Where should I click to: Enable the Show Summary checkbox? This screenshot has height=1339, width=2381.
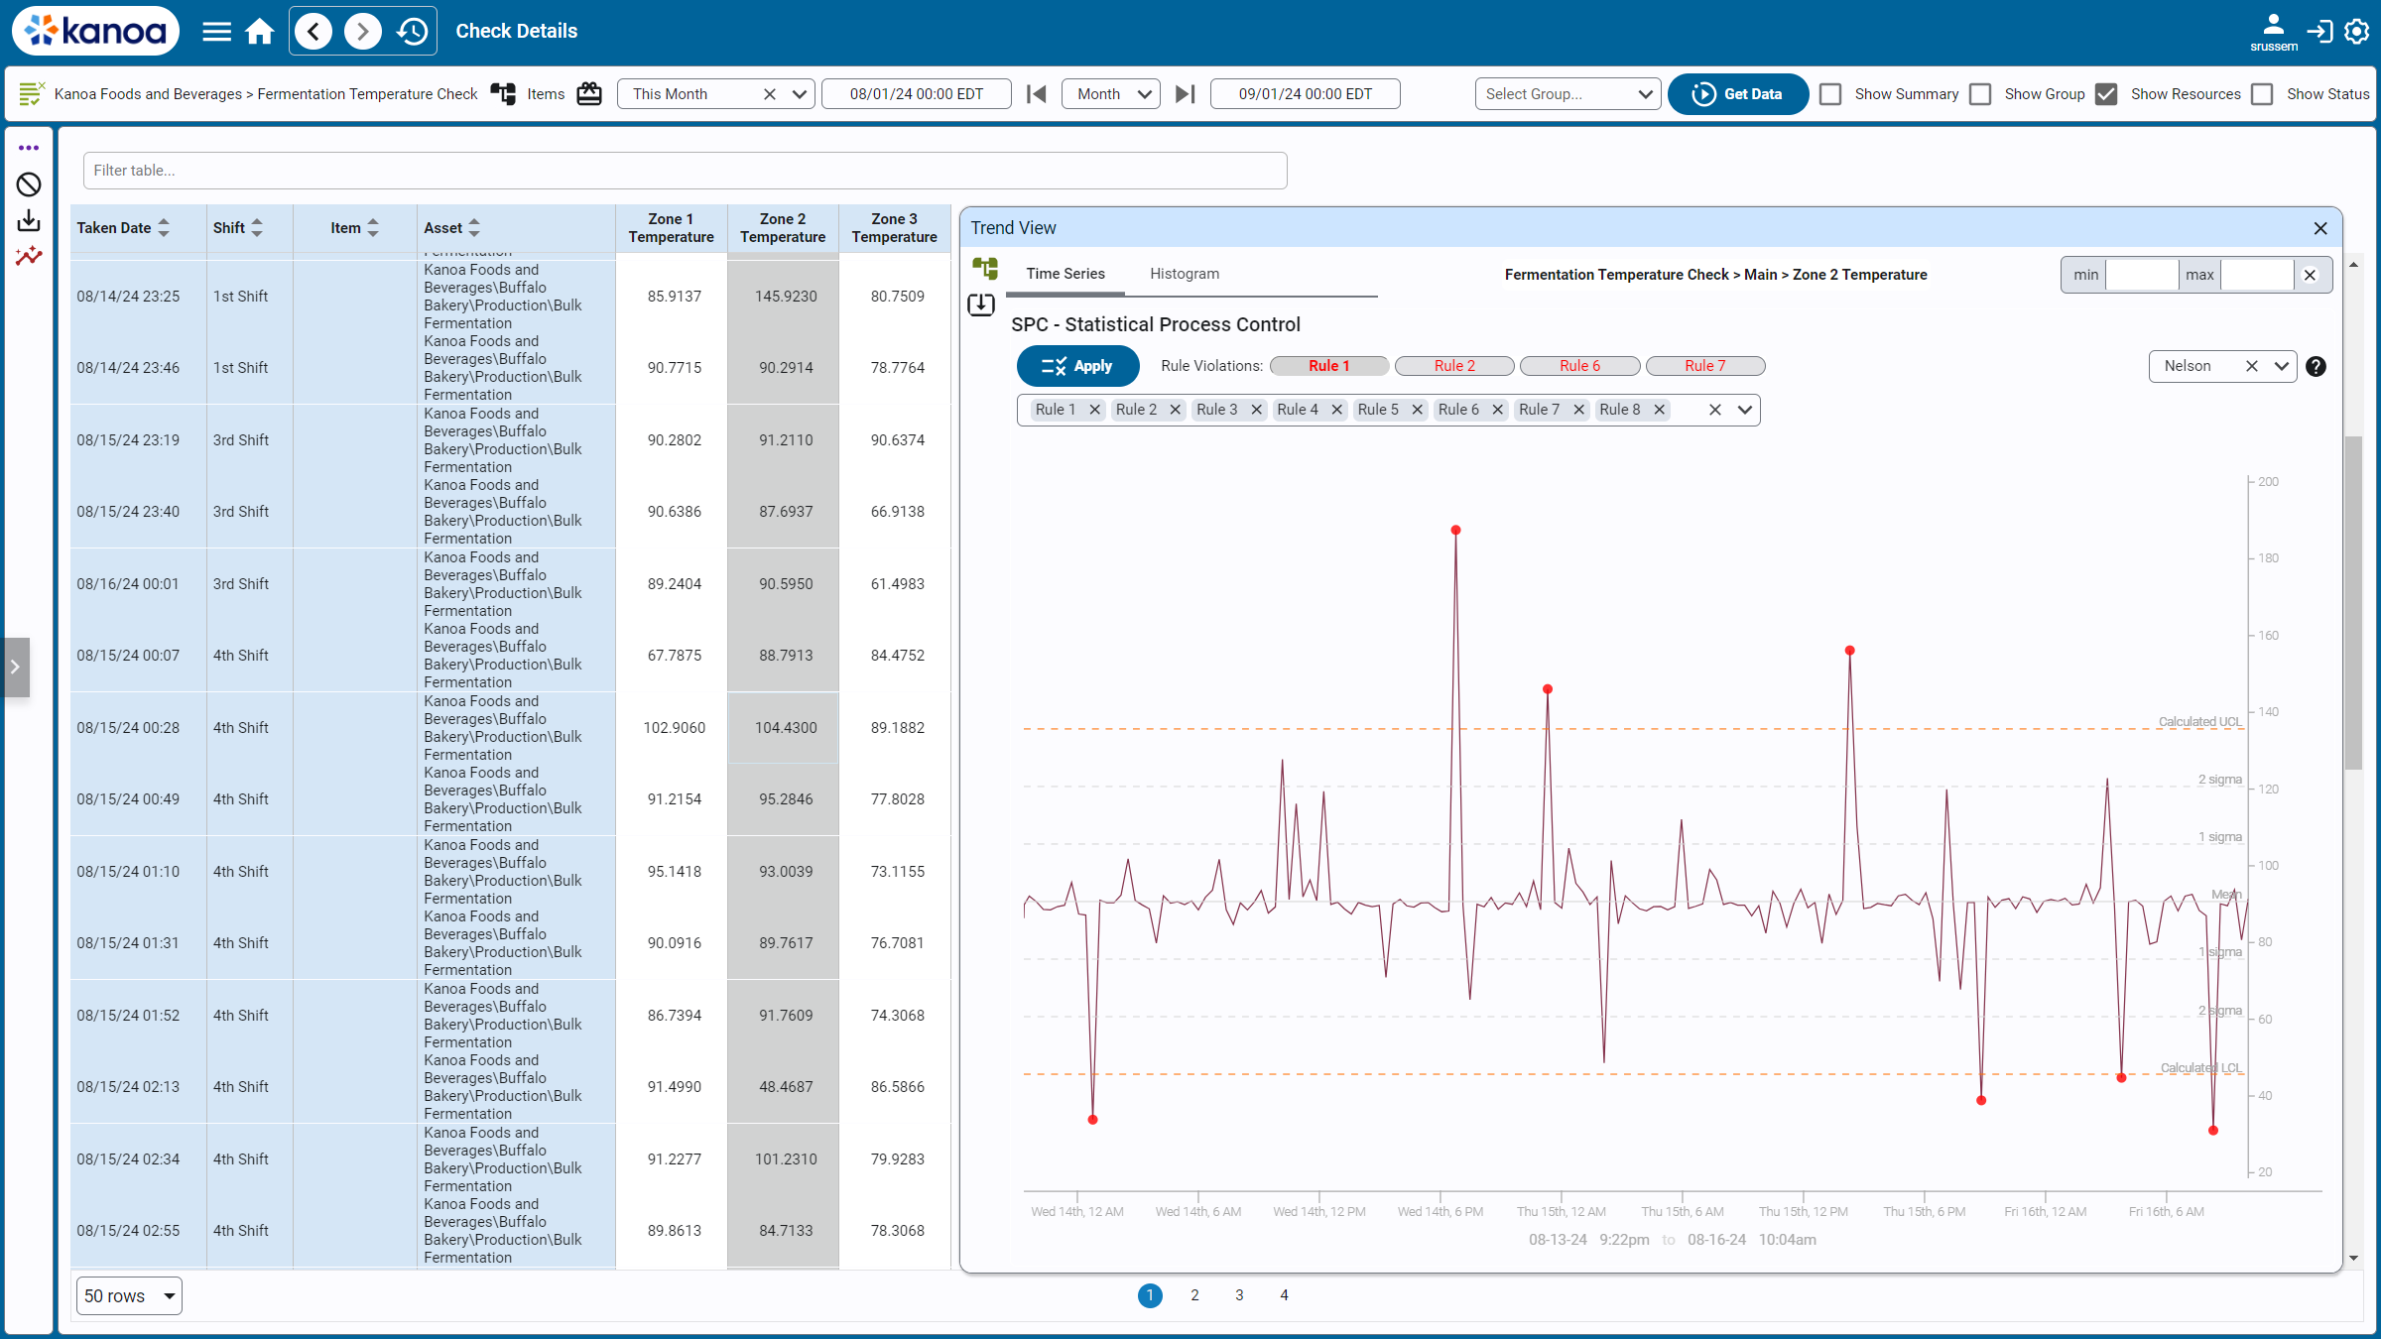click(1831, 94)
